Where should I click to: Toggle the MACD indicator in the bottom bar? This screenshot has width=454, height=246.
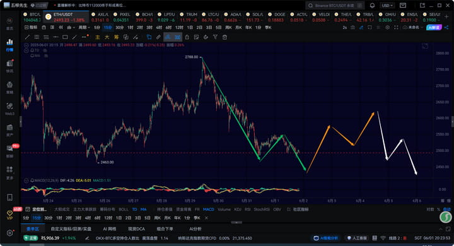coord(209,209)
